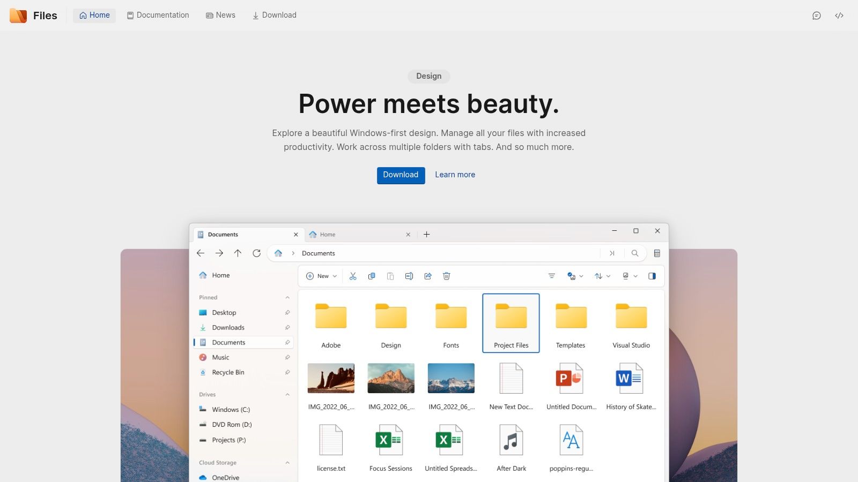Screen dimensions: 858x482
Task: Unpin Documents from the Pinned section
Action: tap(288, 342)
